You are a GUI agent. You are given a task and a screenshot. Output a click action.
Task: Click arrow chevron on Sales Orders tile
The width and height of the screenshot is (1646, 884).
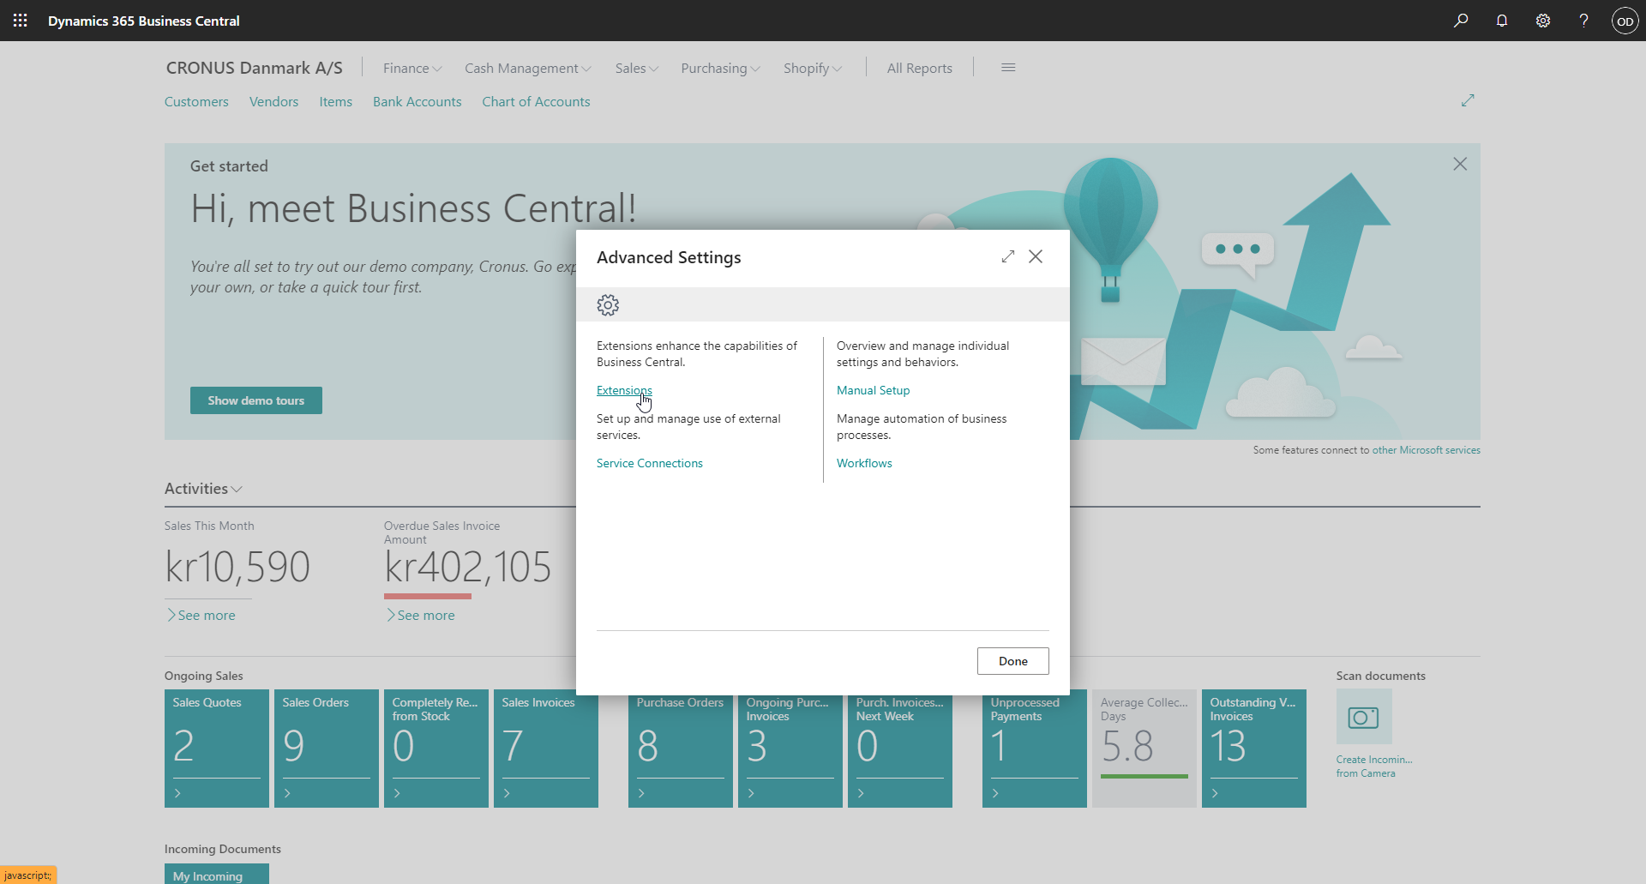[287, 793]
